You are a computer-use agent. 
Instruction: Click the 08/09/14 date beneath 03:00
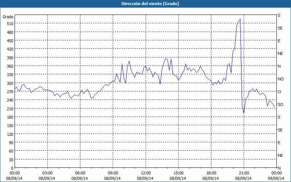47,178
